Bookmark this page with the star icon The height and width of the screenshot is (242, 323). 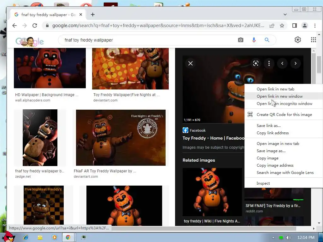pos(282,26)
